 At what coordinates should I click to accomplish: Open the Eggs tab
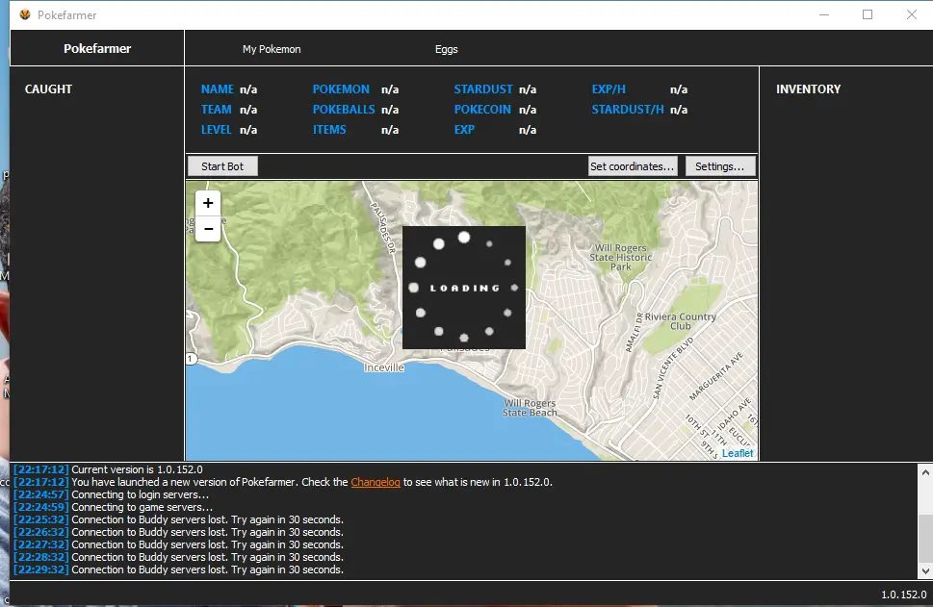coord(447,49)
